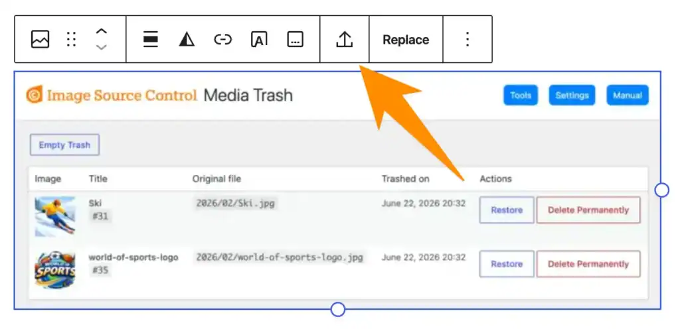The image size is (680, 329).
Task: Insert link using the link icon
Action: click(223, 39)
